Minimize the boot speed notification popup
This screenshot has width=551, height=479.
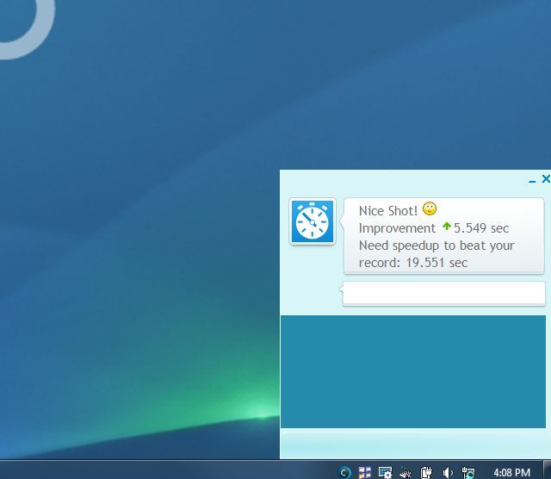click(x=532, y=182)
